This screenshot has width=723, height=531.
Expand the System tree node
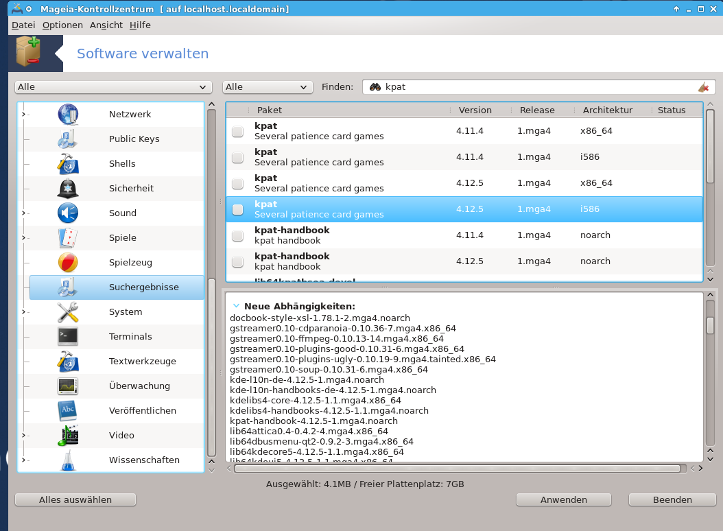point(23,312)
